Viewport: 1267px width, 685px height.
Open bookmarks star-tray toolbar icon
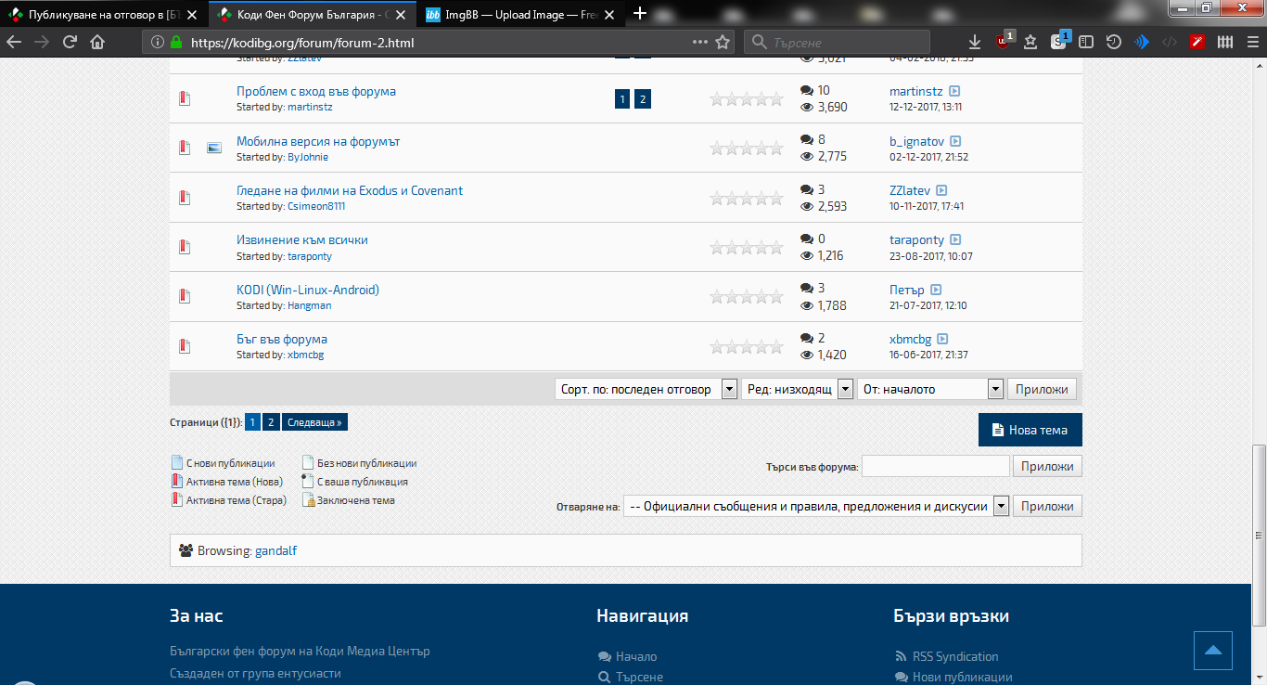1030,42
